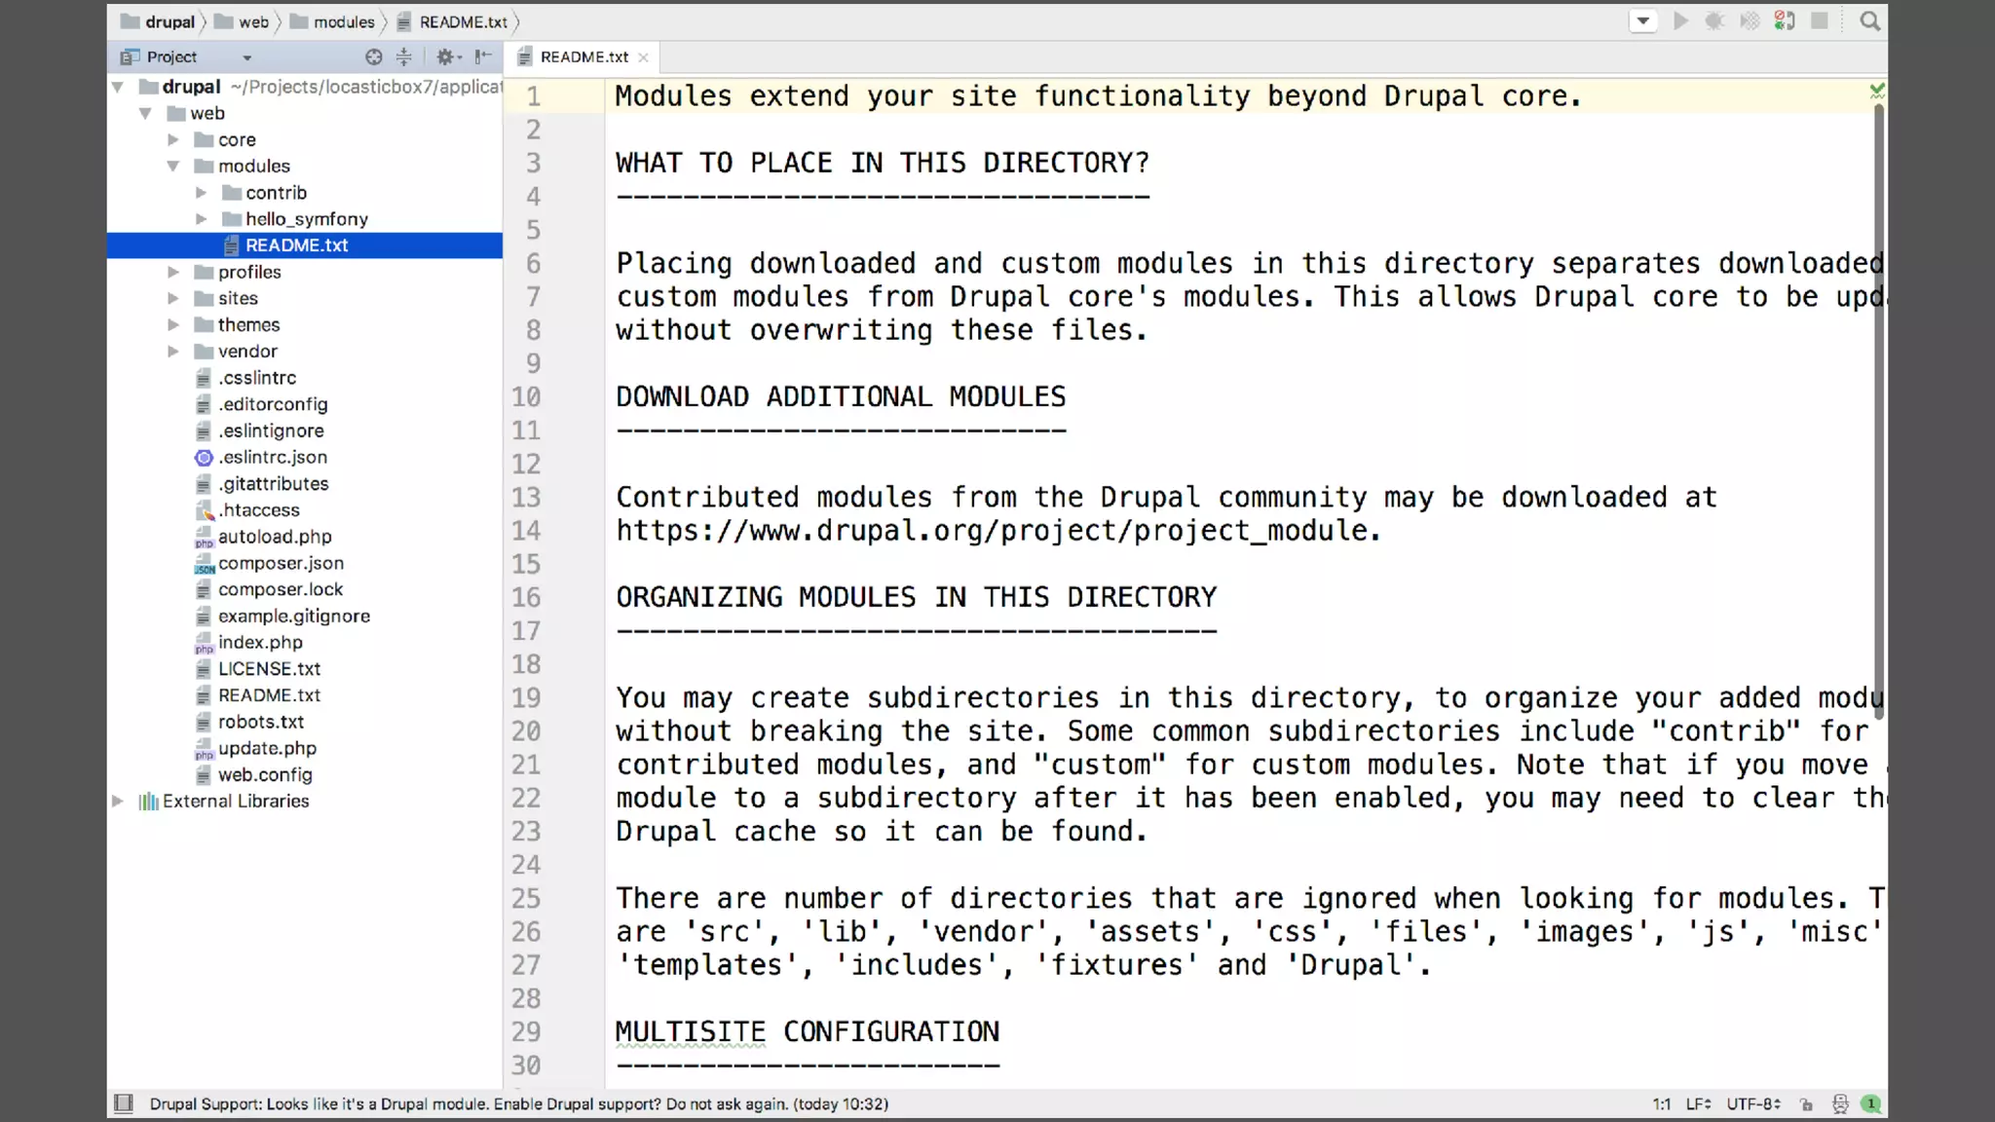Click the Debug bug icon

(x=1714, y=21)
